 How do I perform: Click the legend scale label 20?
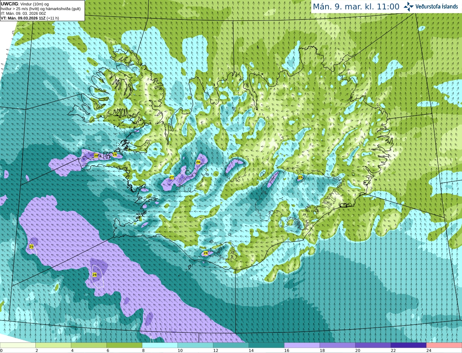358,350
